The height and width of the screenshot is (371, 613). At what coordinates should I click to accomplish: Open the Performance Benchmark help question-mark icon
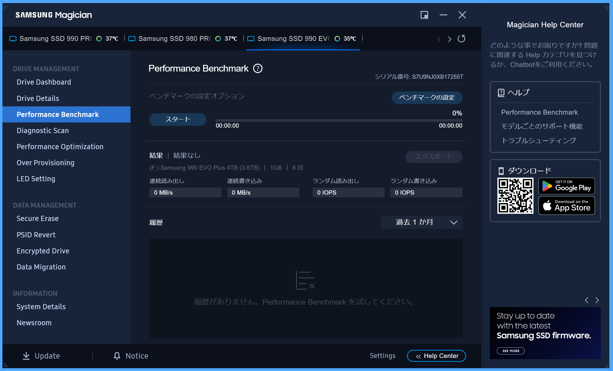pyautogui.click(x=258, y=69)
